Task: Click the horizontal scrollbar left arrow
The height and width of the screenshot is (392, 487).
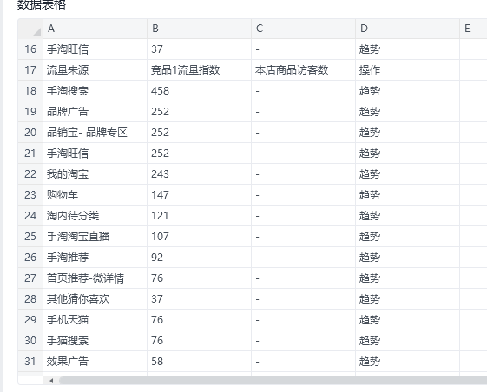Action: coord(51,381)
